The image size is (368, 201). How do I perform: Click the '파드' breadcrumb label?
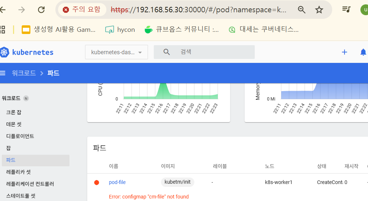pyautogui.click(x=53, y=73)
